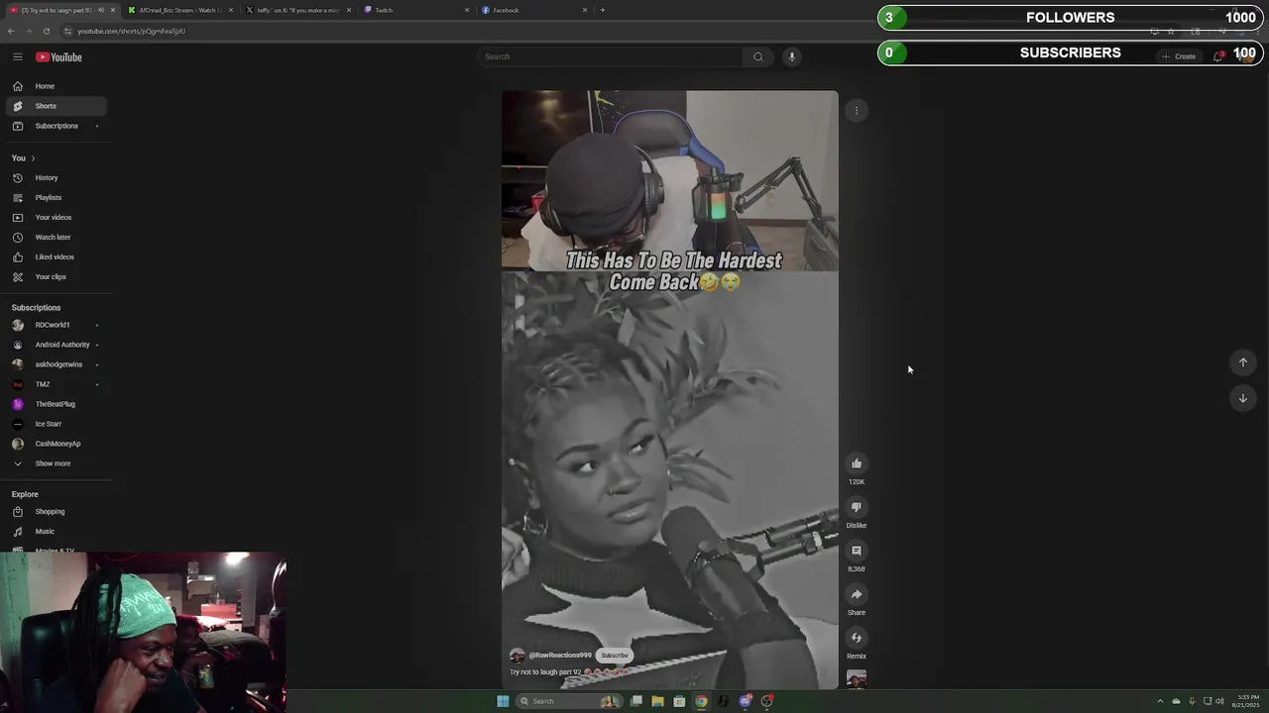Open the notifications bell
Viewport: 1269px width, 713px height.
click(1218, 56)
